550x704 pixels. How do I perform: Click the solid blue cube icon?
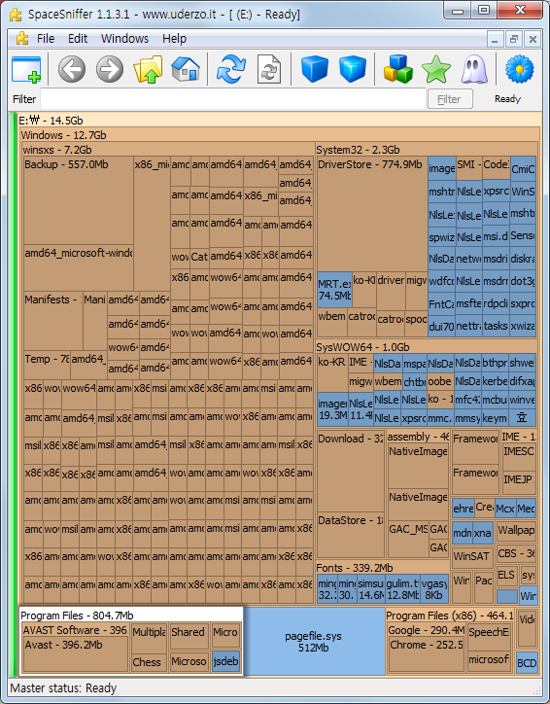coord(315,69)
